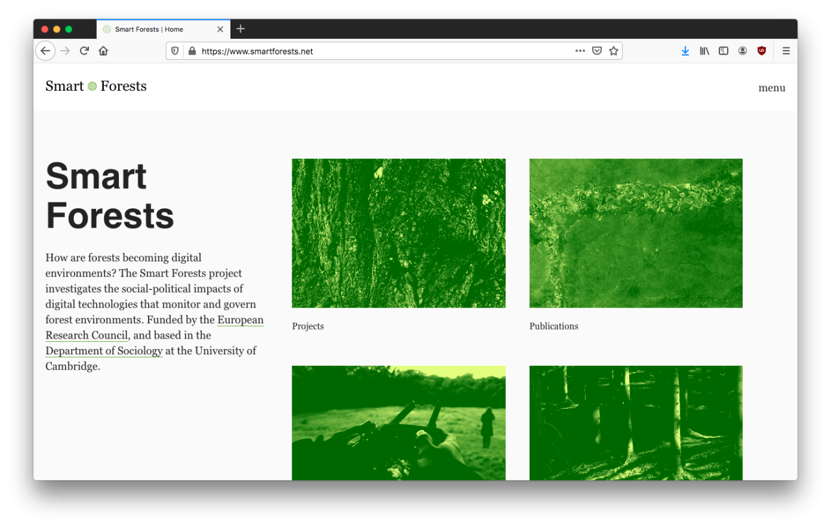
Task: Click the Projects tree bark thumbnail
Action: (398, 233)
